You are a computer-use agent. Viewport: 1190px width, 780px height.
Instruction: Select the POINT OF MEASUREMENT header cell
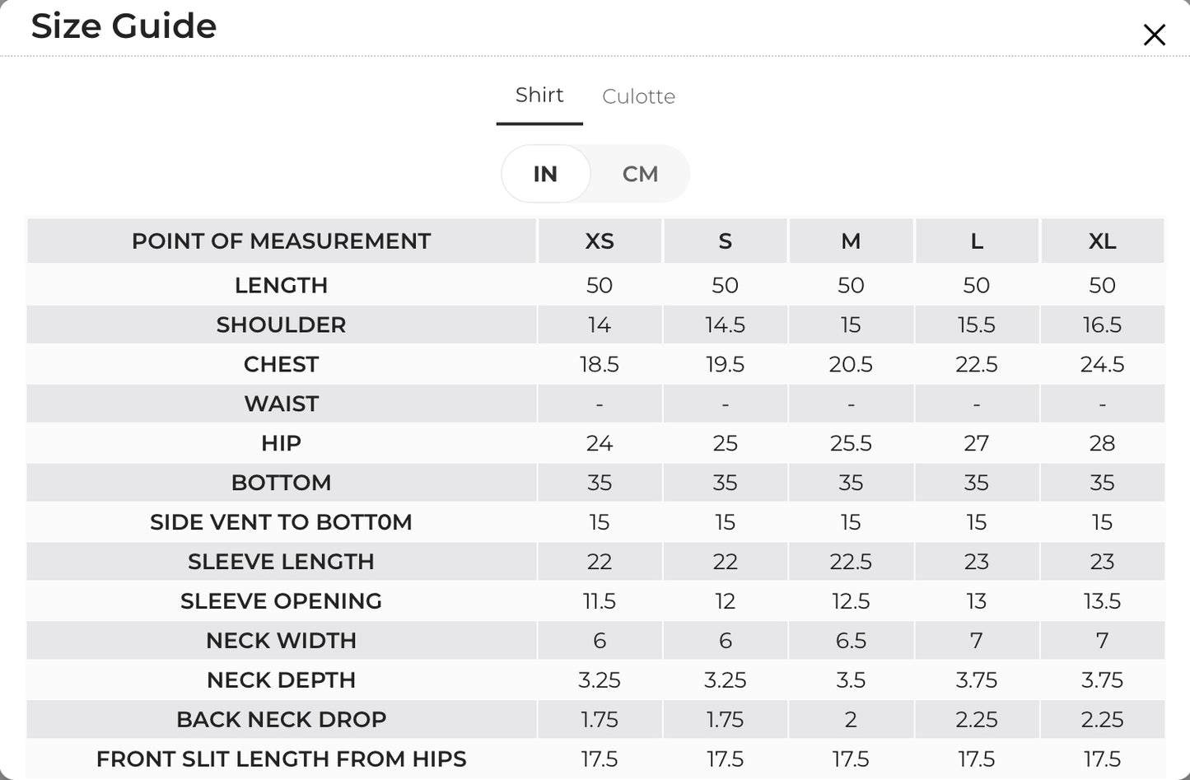coord(281,241)
